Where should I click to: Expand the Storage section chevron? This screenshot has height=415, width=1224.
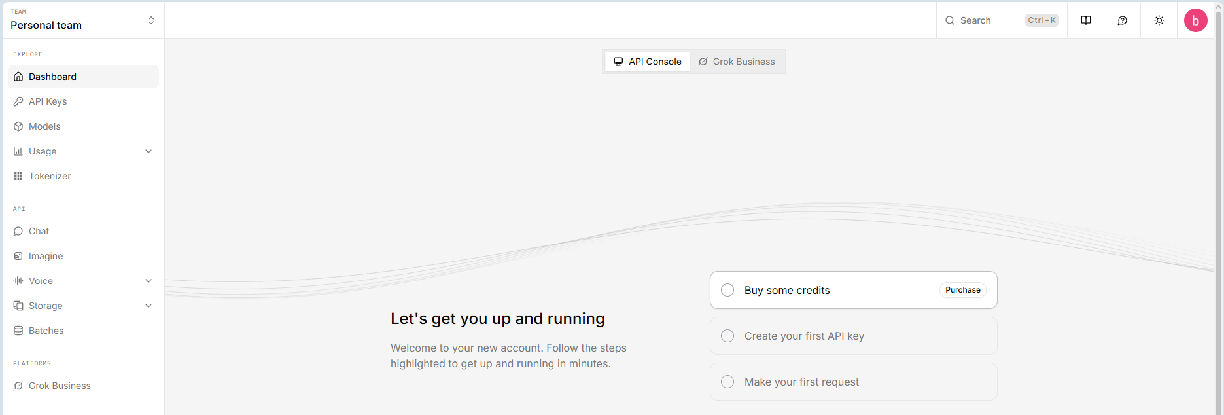[x=149, y=306]
